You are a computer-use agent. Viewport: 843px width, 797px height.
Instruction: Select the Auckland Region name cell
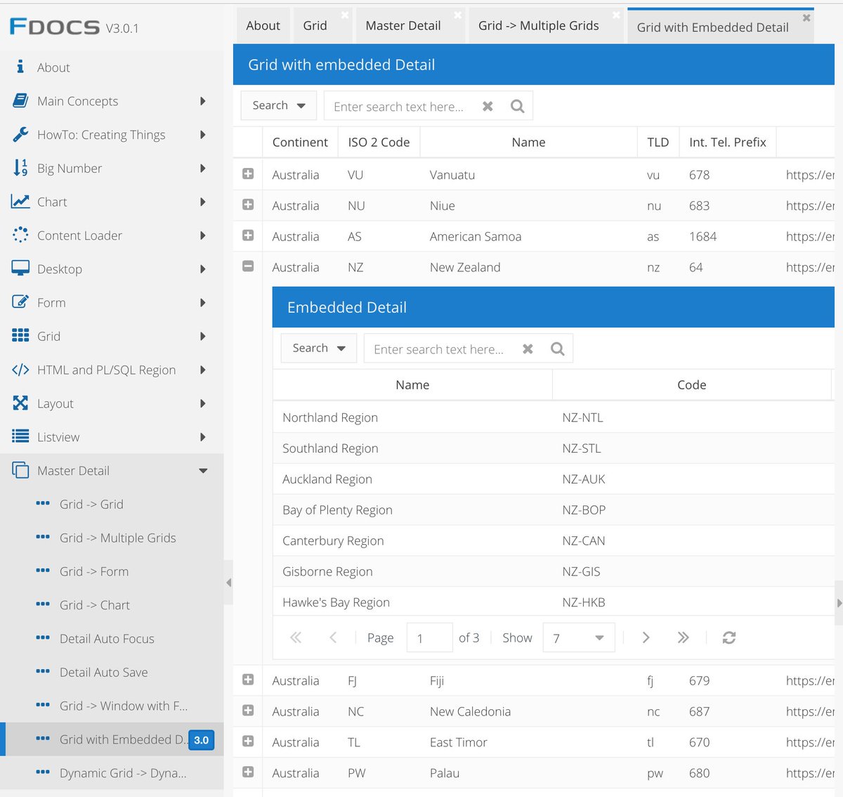tap(413, 479)
